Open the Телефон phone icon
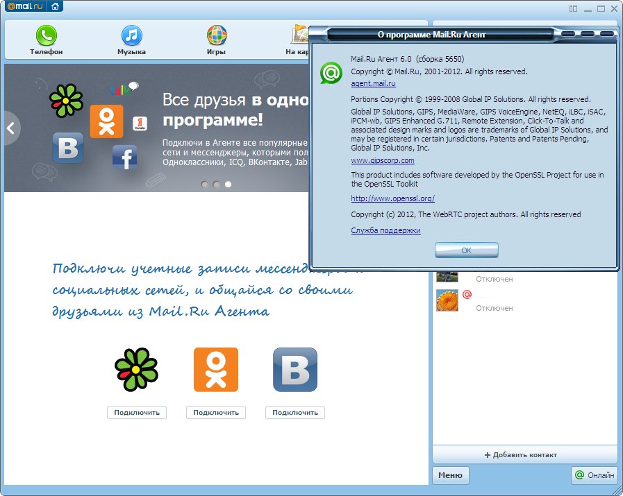Screen dimensions: 623x496 [46, 36]
